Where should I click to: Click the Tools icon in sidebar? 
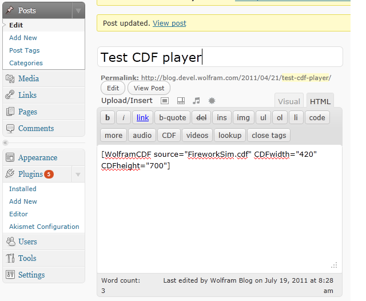(x=10, y=258)
